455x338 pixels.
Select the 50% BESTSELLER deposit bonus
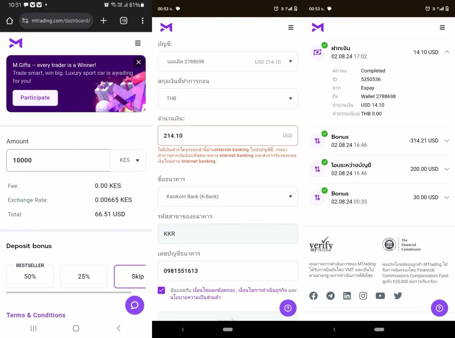point(30,276)
